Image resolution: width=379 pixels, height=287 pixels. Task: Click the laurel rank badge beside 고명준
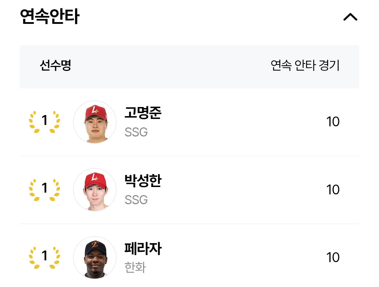click(44, 121)
